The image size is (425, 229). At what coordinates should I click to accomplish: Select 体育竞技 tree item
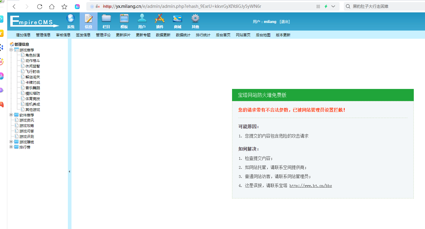click(x=33, y=99)
